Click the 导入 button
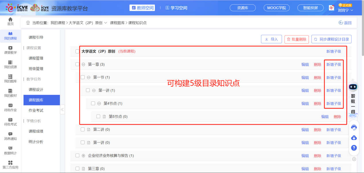Image resolution: width=364 pixels, height=173 pixels. (271, 39)
